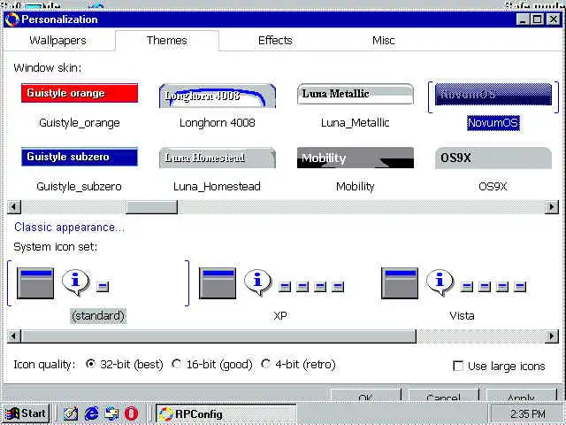Confirm with the OK button

[x=365, y=395]
